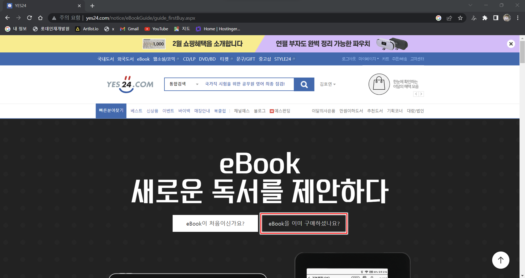The height and width of the screenshot is (278, 525).
Task: Open browser tab search chevron
Action: (470, 5)
